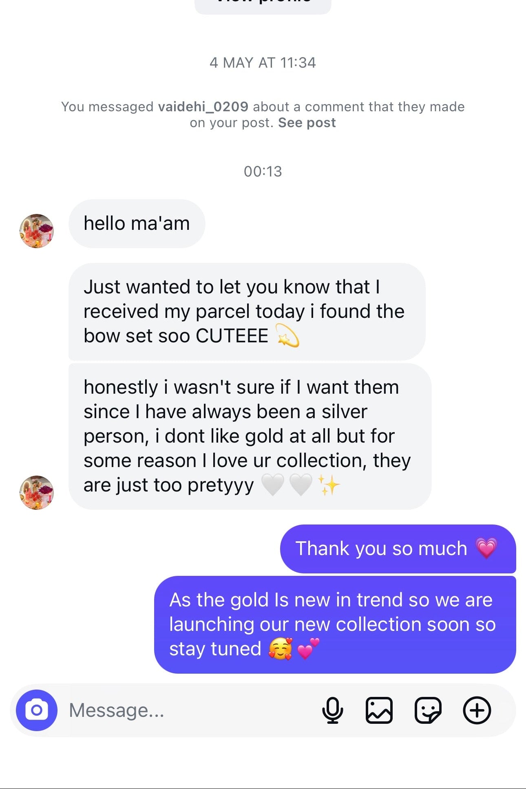Screen dimensions: 526x789
Task: Tap the vaidehi_0209 username text
Action: pyautogui.click(x=203, y=107)
